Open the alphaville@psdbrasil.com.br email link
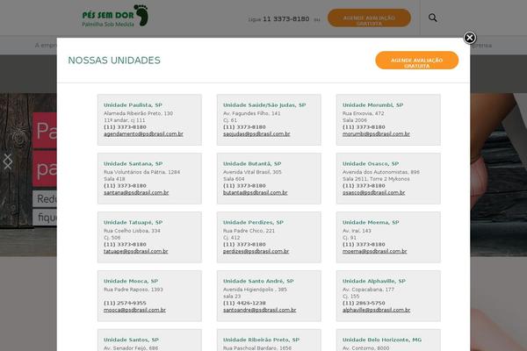This screenshot has height=351, width=527. (377, 310)
